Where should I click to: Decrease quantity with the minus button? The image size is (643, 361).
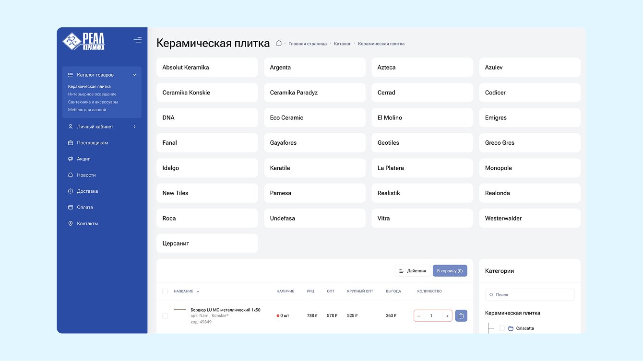pyautogui.click(x=418, y=316)
